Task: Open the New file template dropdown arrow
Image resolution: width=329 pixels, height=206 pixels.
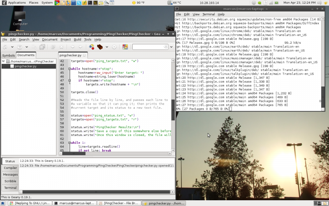Action: (x=12, y=47)
